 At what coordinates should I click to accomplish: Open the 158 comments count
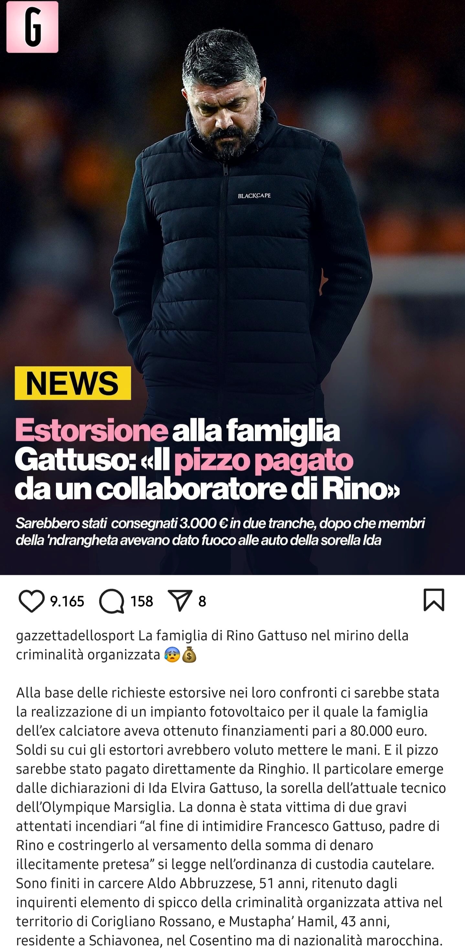pyautogui.click(x=142, y=602)
